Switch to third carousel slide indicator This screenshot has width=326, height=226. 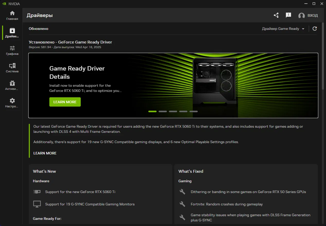click(173, 111)
